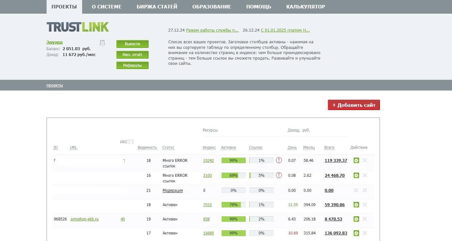The width and height of the screenshot is (452, 241).
Task: Delete site with total 119 339.37
Action: [x=365, y=160]
